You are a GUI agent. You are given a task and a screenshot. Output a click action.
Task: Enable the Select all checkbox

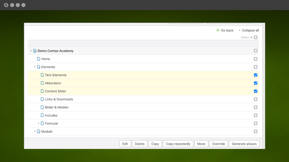pos(255,37)
